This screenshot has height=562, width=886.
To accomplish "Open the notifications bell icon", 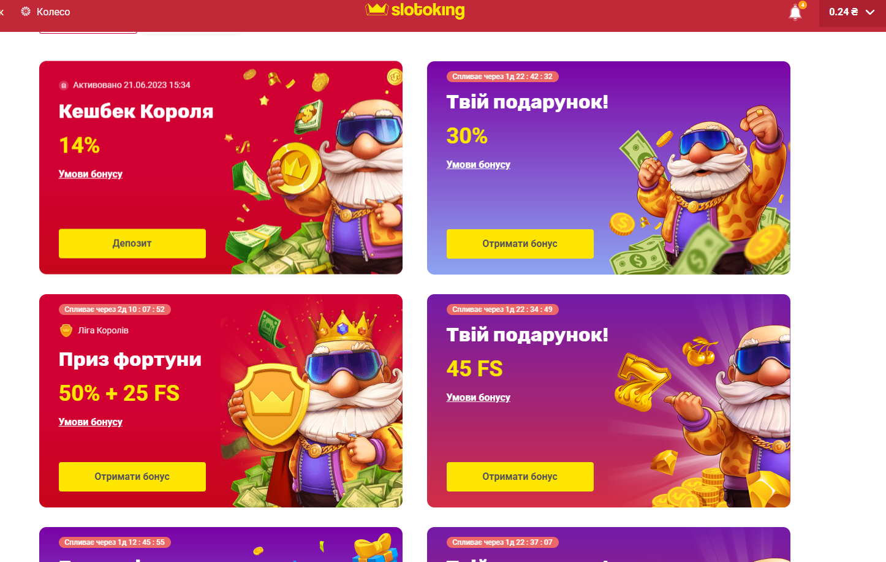I will click(795, 12).
